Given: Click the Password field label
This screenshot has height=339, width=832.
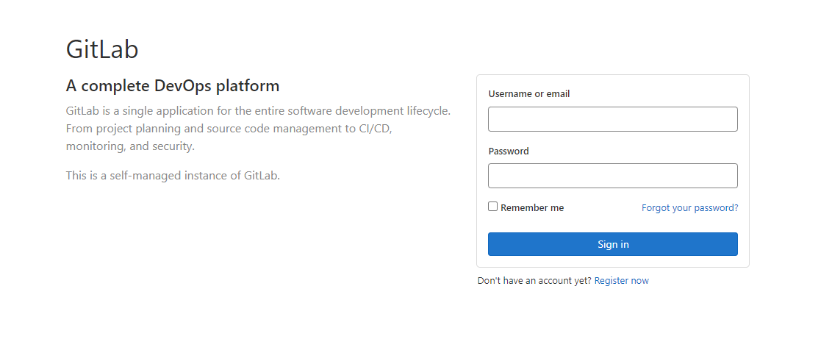Looking at the screenshot, I should pos(509,151).
